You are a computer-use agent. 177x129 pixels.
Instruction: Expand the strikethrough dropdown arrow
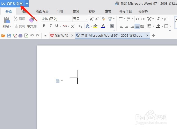[x=68, y=26]
